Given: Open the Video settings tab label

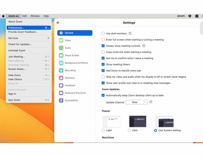Looking at the screenshot, I should [68, 41].
